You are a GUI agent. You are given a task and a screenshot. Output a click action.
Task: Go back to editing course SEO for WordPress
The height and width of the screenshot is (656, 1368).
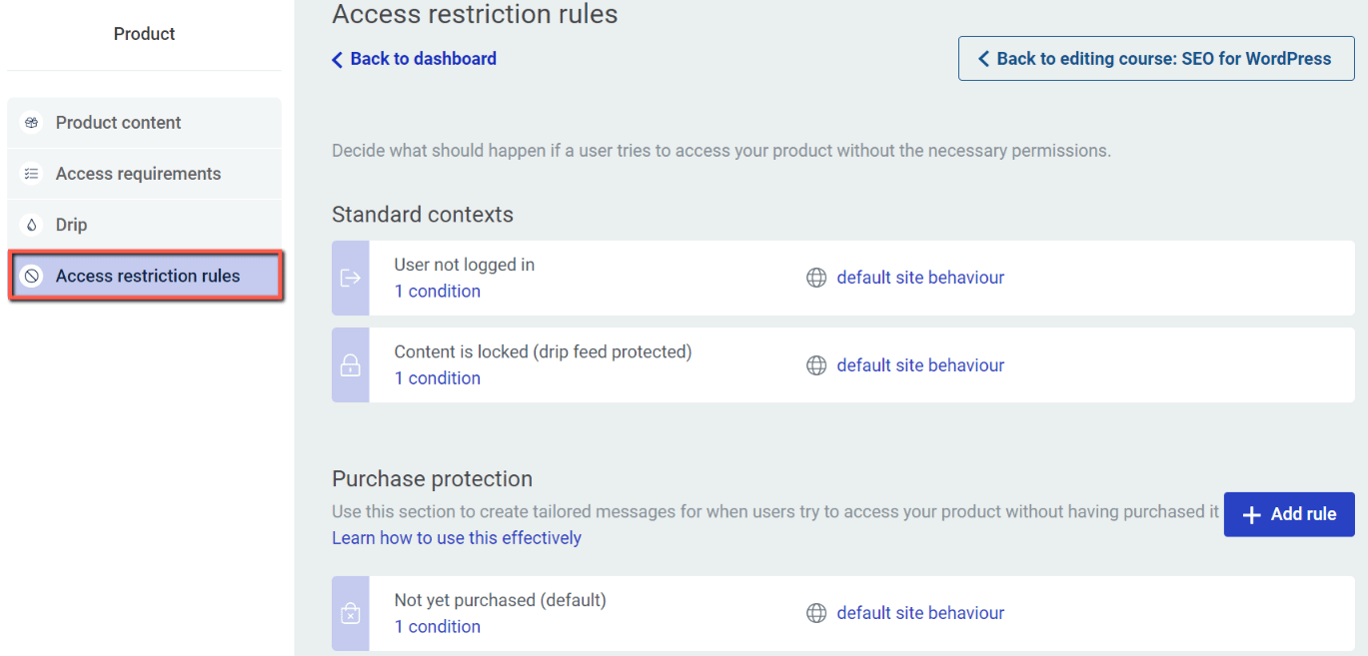1156,59
